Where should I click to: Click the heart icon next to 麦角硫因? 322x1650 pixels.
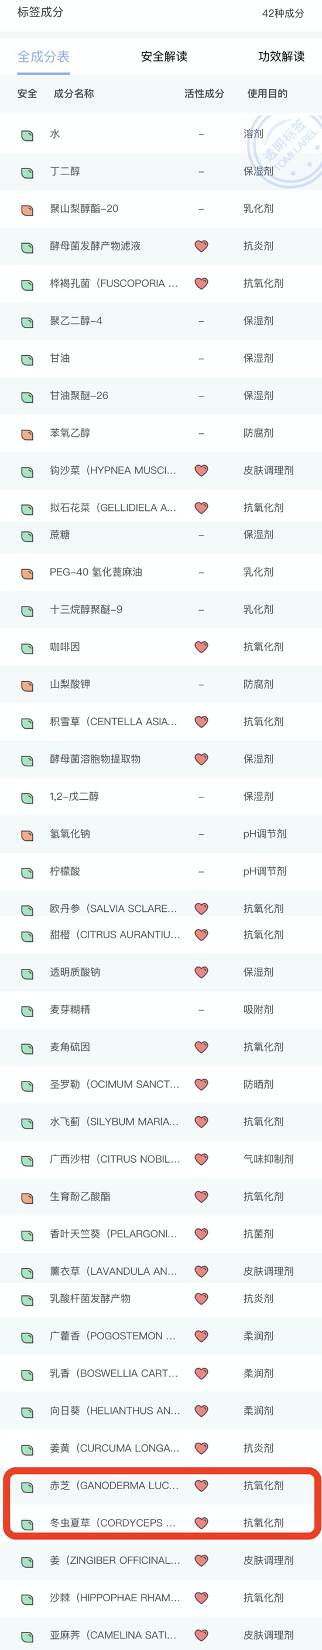point(201,1046)
